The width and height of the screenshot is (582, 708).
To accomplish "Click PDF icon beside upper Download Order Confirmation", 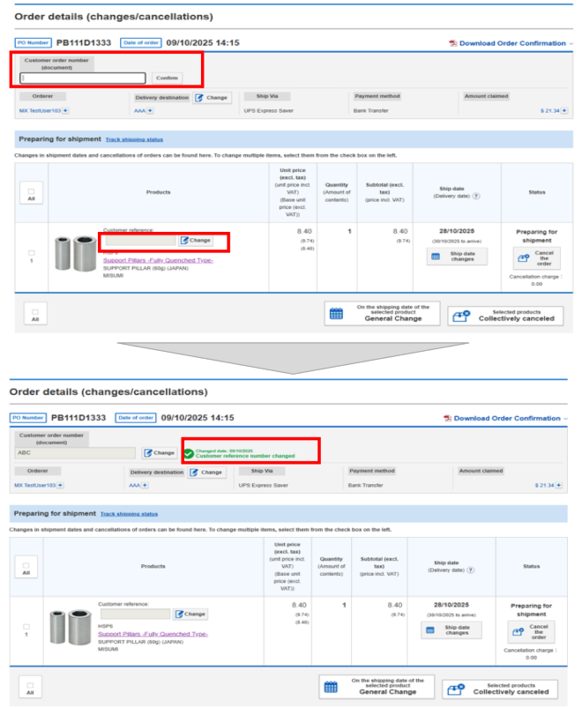I will click(453, 43).
